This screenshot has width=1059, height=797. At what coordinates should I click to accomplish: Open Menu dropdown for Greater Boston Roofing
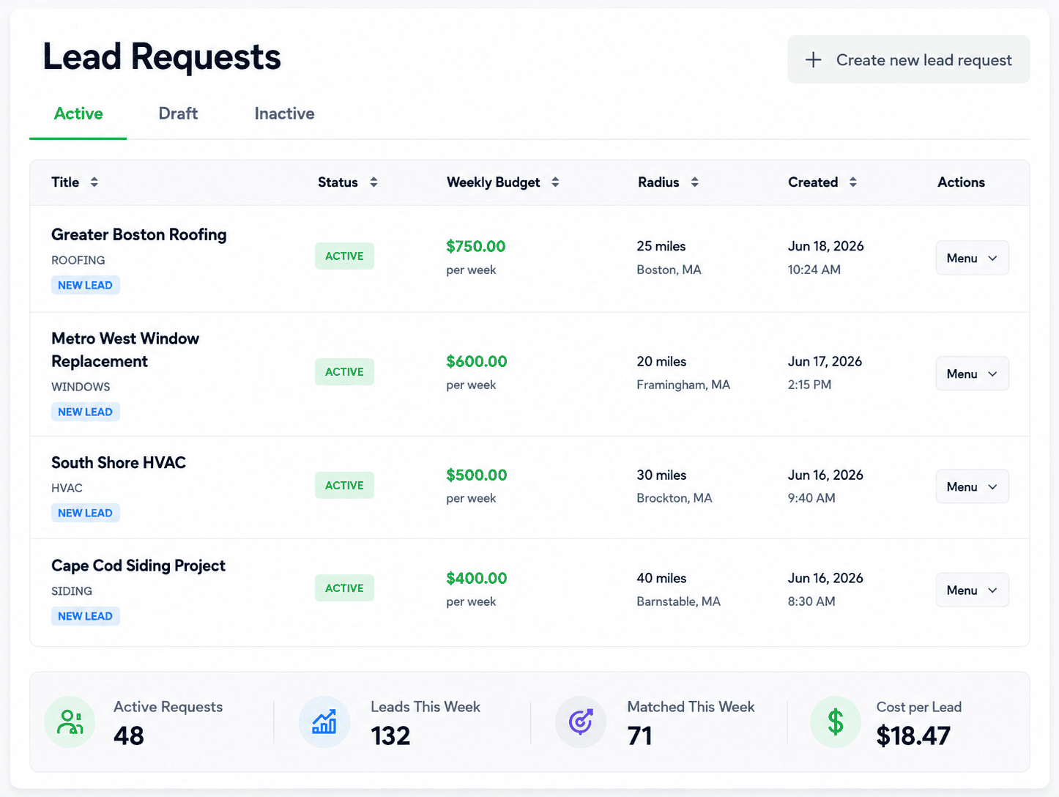(x=972, y=258)
